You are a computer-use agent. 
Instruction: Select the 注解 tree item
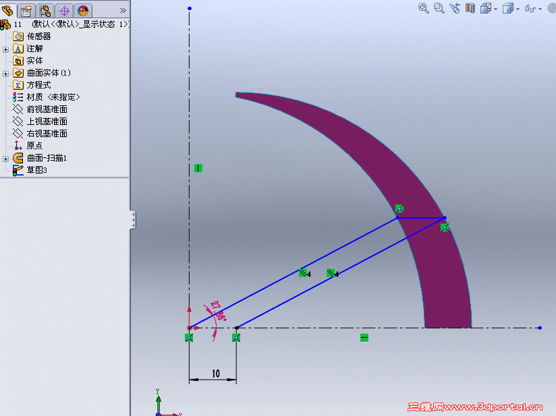(x=35, y=49)
